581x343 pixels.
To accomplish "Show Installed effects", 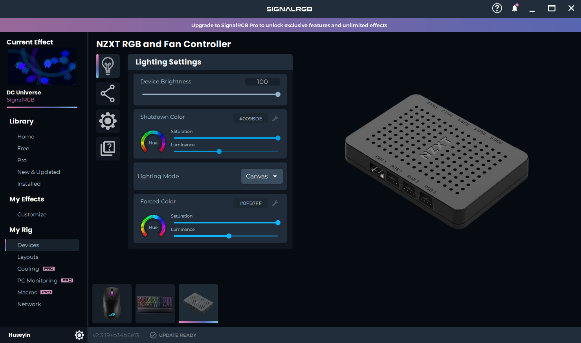I will (29, 184).
